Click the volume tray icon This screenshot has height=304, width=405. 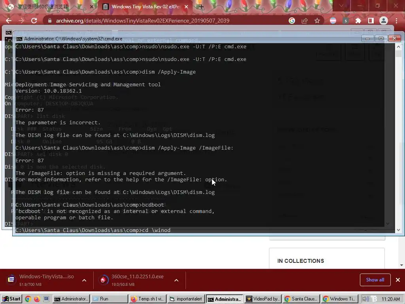pos(365,299)
